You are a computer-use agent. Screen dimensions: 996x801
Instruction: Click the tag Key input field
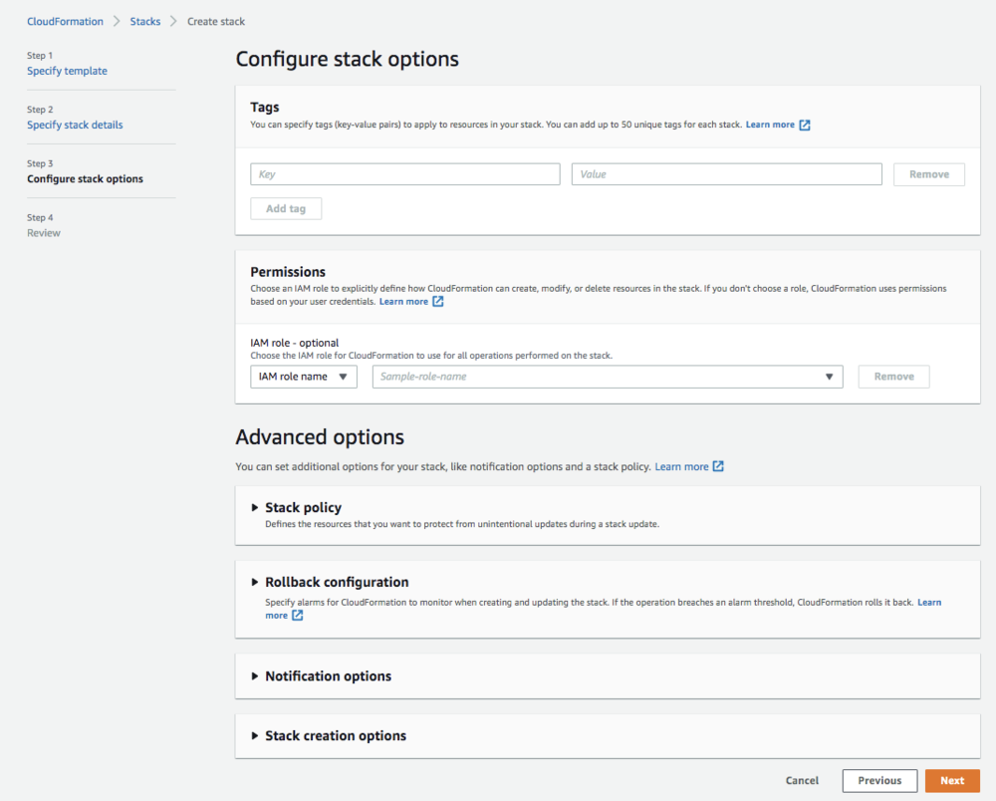pos(404,173)
